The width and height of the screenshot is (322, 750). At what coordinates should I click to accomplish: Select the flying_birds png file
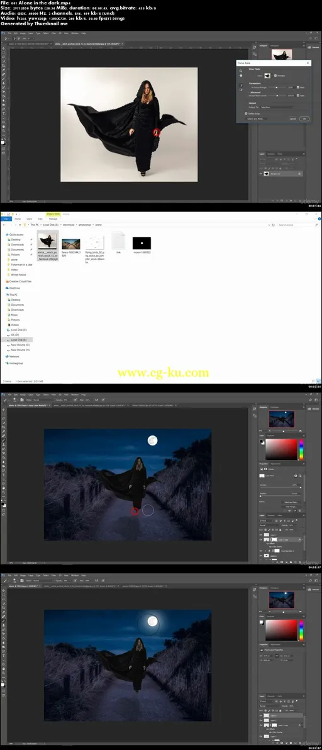tap(94, 249)
